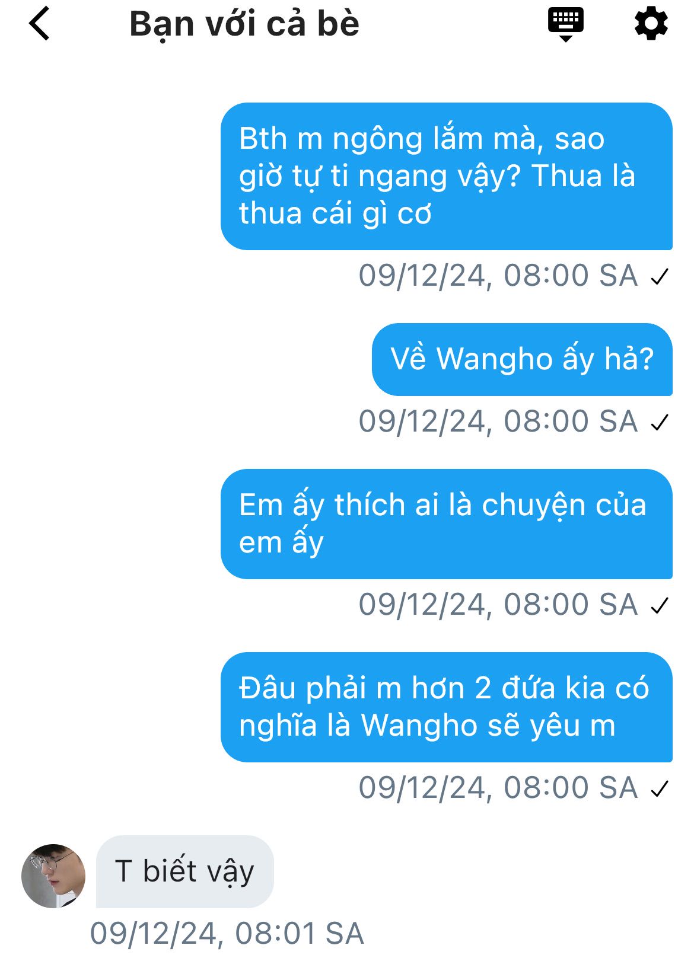Tap timestamp below "Về Wangho ấy hả?"
The height and width of the screenshot is (958, 694).
click(x=498, y=421)
